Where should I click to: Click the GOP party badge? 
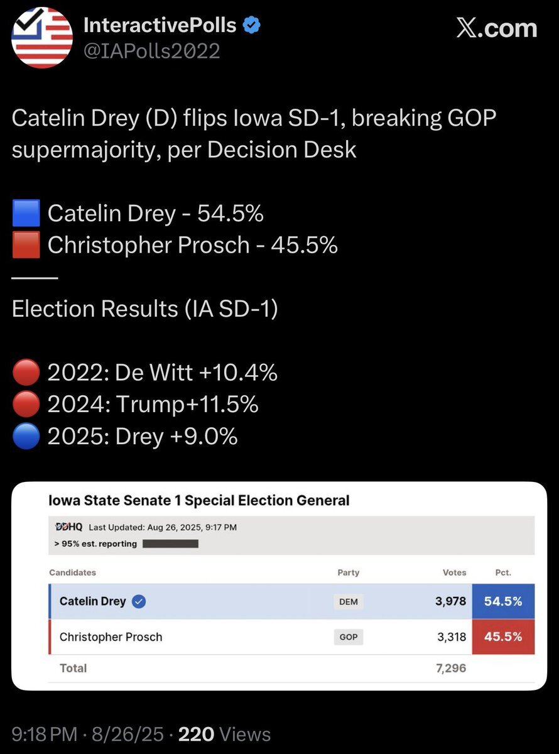pyautogui.click(x=349, y=637)
